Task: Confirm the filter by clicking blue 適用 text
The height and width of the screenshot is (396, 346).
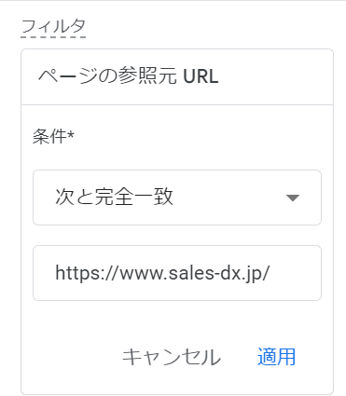Action: click(x=276, y=357)
